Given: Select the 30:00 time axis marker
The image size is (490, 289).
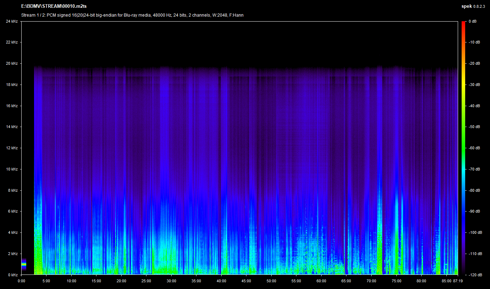Looking at the screenshot, I should (171, 281).
